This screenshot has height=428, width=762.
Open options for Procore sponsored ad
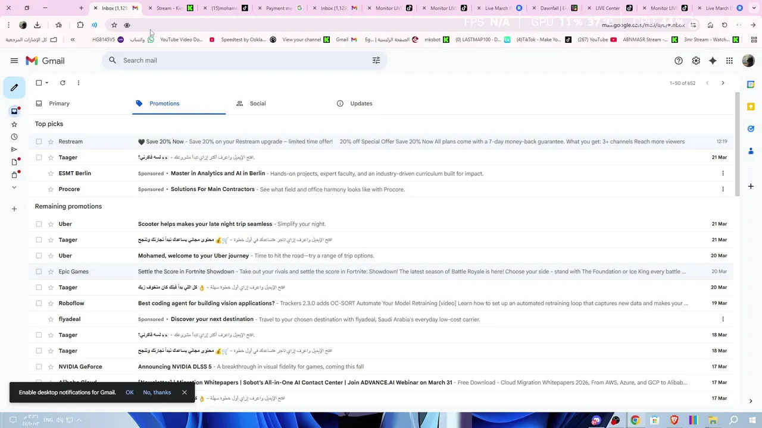click(723, 189)
